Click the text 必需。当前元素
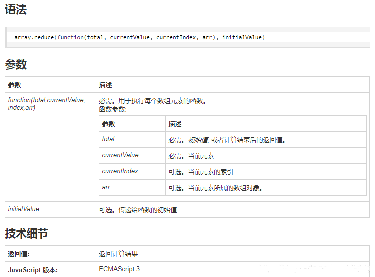Image resolution: width=375 pixels, height=277 pixels. (191, 156)
